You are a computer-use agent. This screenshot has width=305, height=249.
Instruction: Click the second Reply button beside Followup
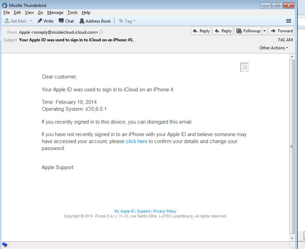[223, 31]
